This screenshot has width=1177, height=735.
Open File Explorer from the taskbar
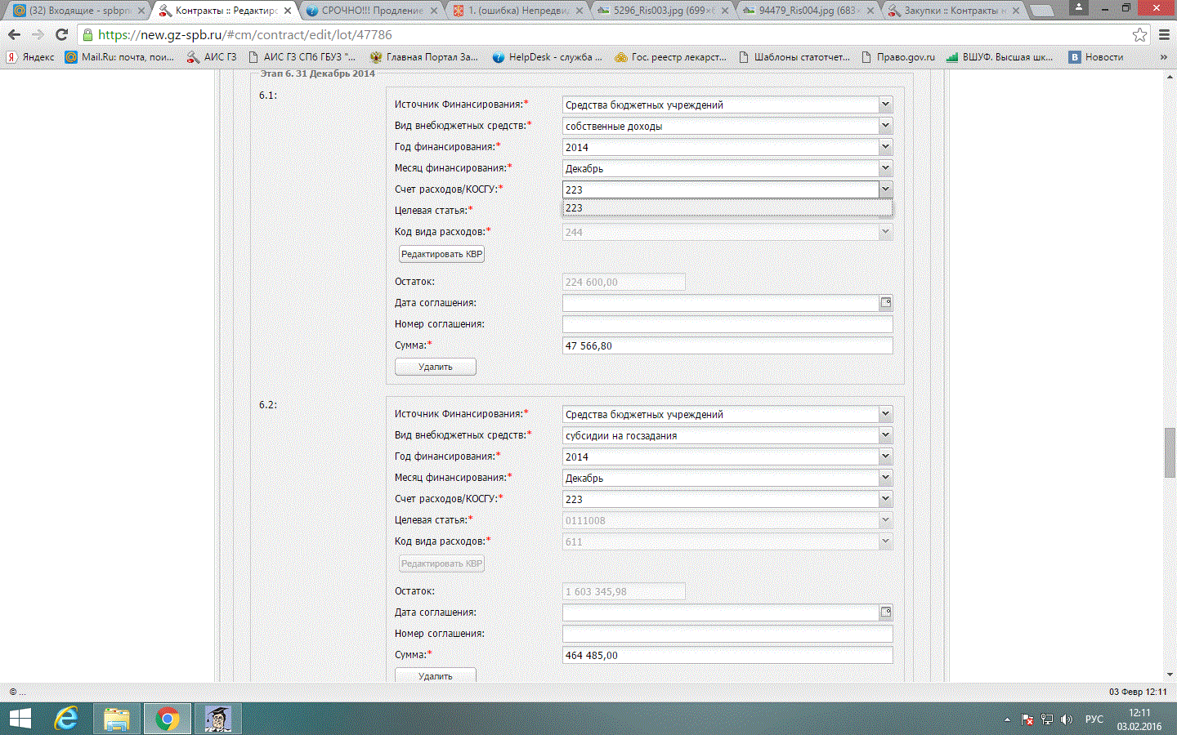(117, 719)
